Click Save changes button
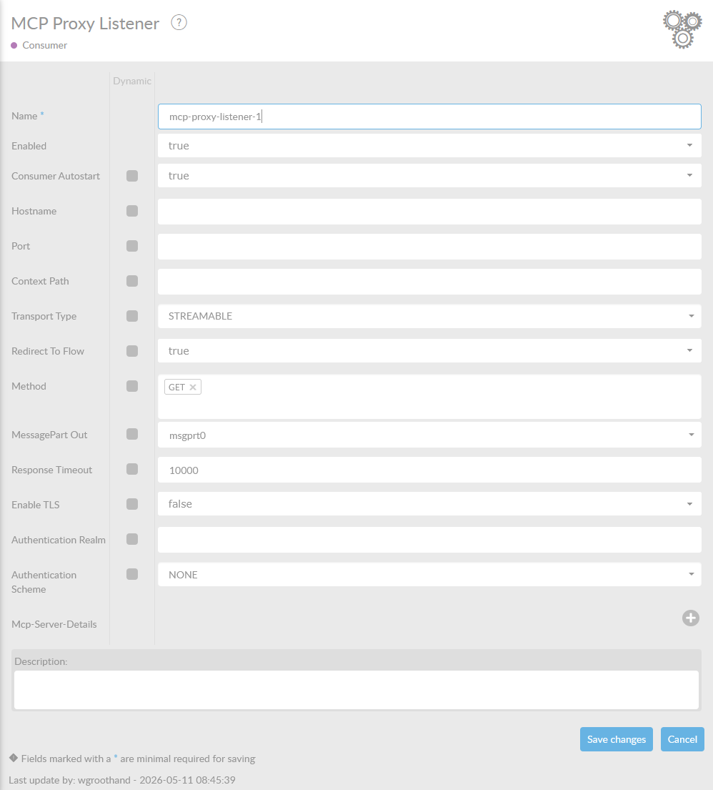Viewport: 713px width, 790px height. tap(617, 739)
